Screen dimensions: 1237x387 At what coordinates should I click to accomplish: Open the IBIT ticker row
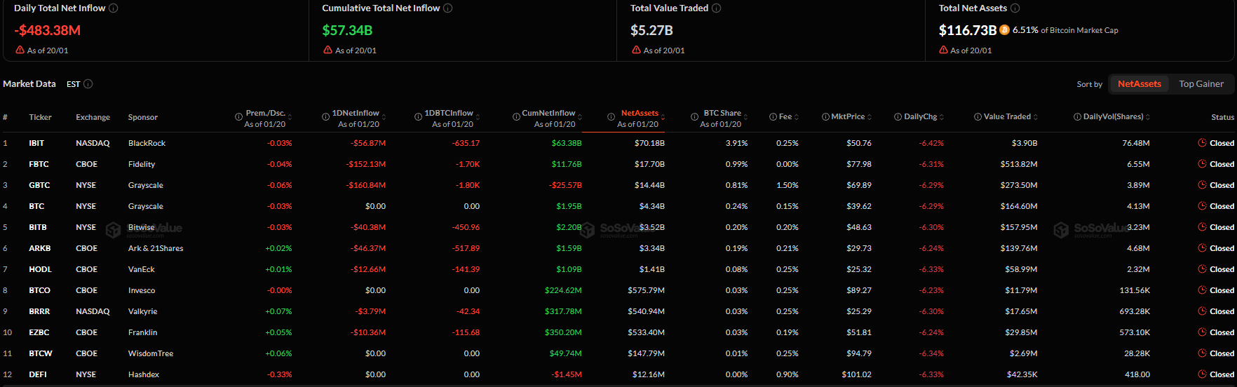pos(36,143)
